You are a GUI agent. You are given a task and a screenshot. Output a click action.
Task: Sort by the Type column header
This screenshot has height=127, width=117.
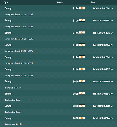click(x=6, y=2)
